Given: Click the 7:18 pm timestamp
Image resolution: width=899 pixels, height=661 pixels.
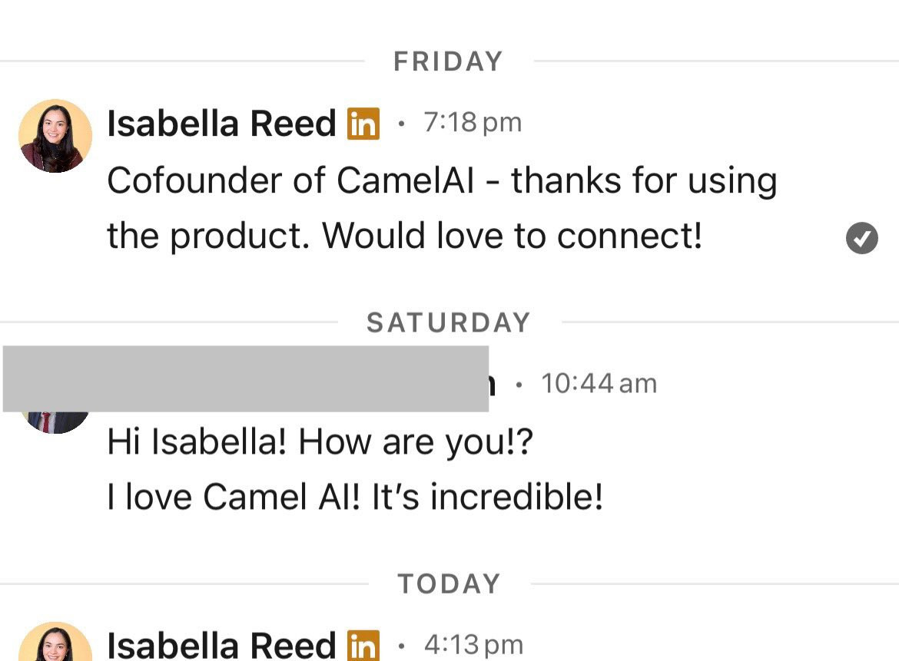Looking at the screenshot, I should (472, 123).
